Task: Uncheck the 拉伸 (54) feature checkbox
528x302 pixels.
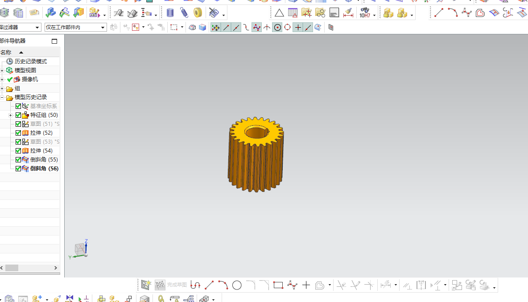Action: (18, 151)
